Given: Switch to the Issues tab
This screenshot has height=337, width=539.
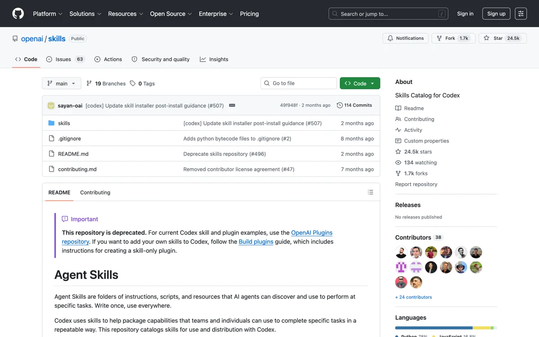Looking at the screenshot, I should coord(66,59).
